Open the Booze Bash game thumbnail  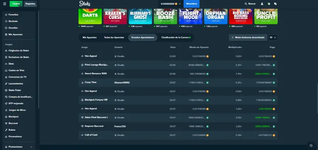click(x=165, y=17)
